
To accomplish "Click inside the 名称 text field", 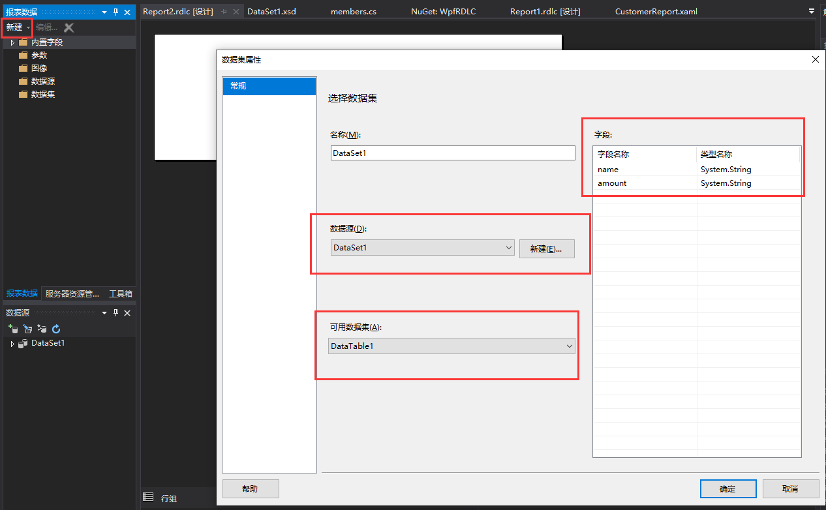I will click(x=452, y=153).
